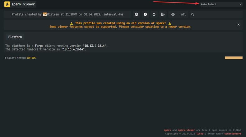The image size is (246, 137).
Task: Open the first info icon in the toolbar
Action: pyautogui.click(x=136, y=14)
